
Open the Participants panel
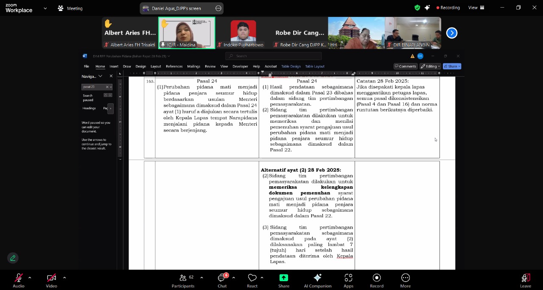pos(183,280)
